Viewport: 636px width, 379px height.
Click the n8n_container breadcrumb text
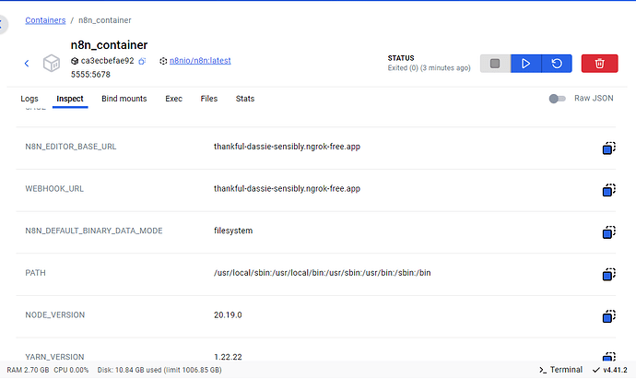coord(105,20)
